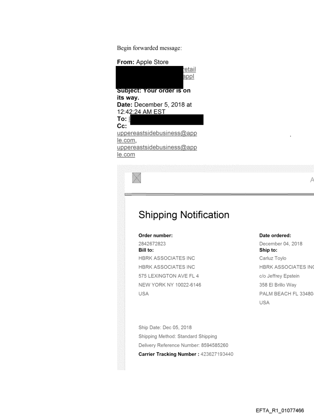Click the NEW YORK NY 10022-6146 line

tap(170, 285)
